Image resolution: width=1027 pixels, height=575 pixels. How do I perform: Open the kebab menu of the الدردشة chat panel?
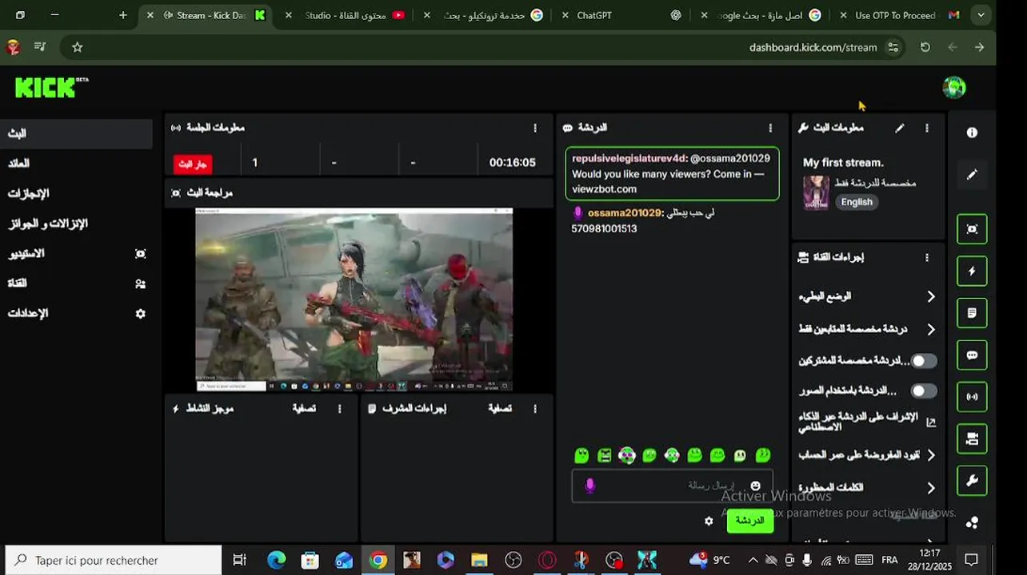click(770, 128)
